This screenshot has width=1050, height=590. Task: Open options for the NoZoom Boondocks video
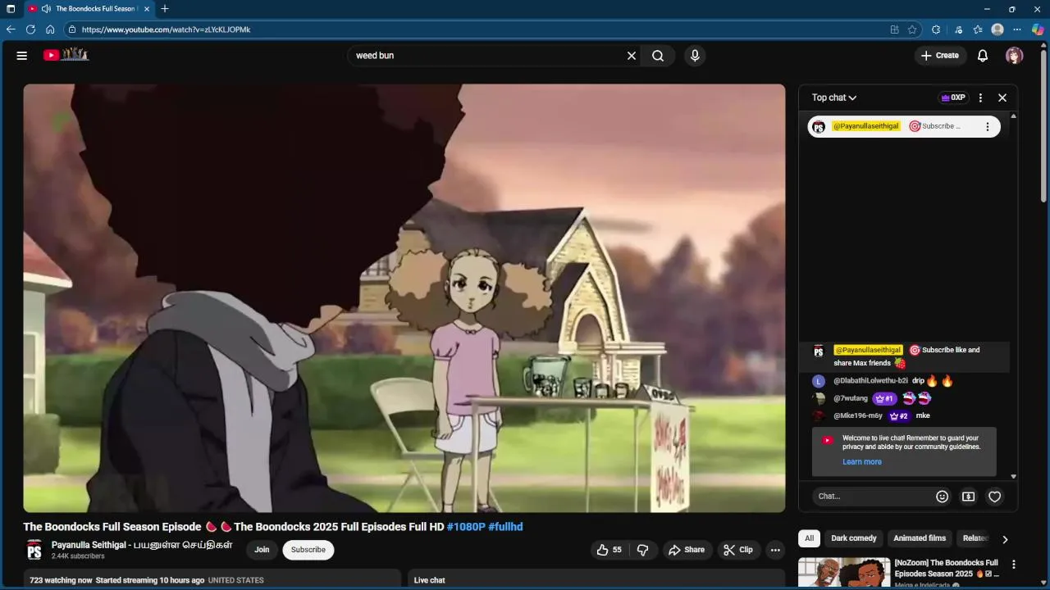1014,565
